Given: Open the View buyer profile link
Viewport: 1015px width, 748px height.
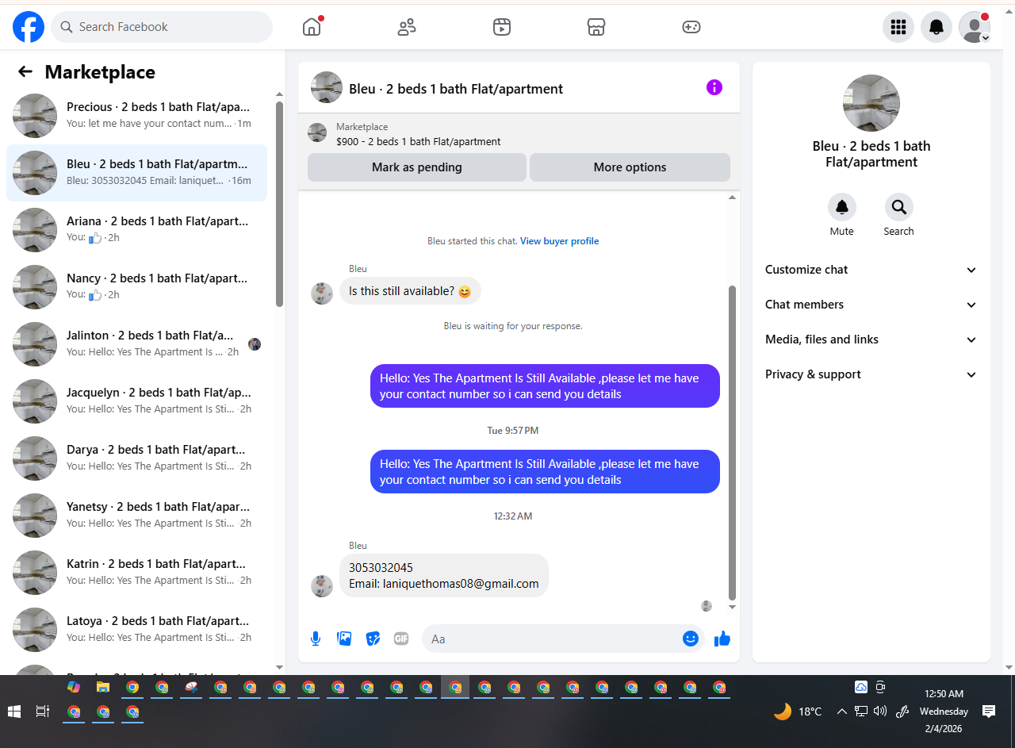Looking at the screenshot, I should (x=559, y=241).
